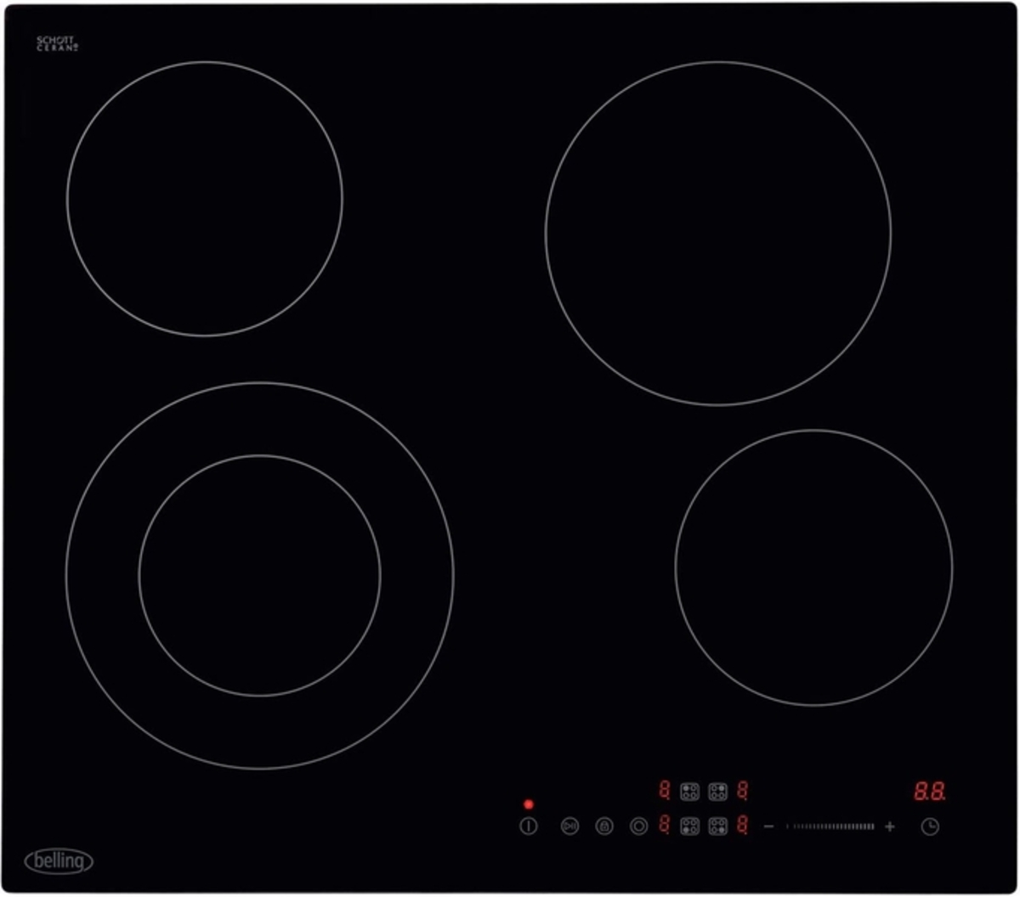This screenshot has height=897, width=1020.
Task: Tap the timer clock icon
Action: point(931,826)
